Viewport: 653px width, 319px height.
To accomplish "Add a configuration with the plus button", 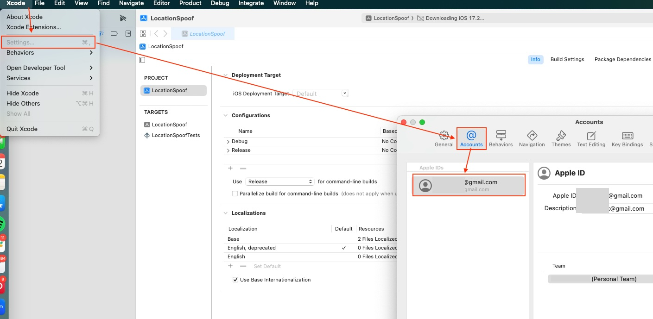I will pos(230,169).
